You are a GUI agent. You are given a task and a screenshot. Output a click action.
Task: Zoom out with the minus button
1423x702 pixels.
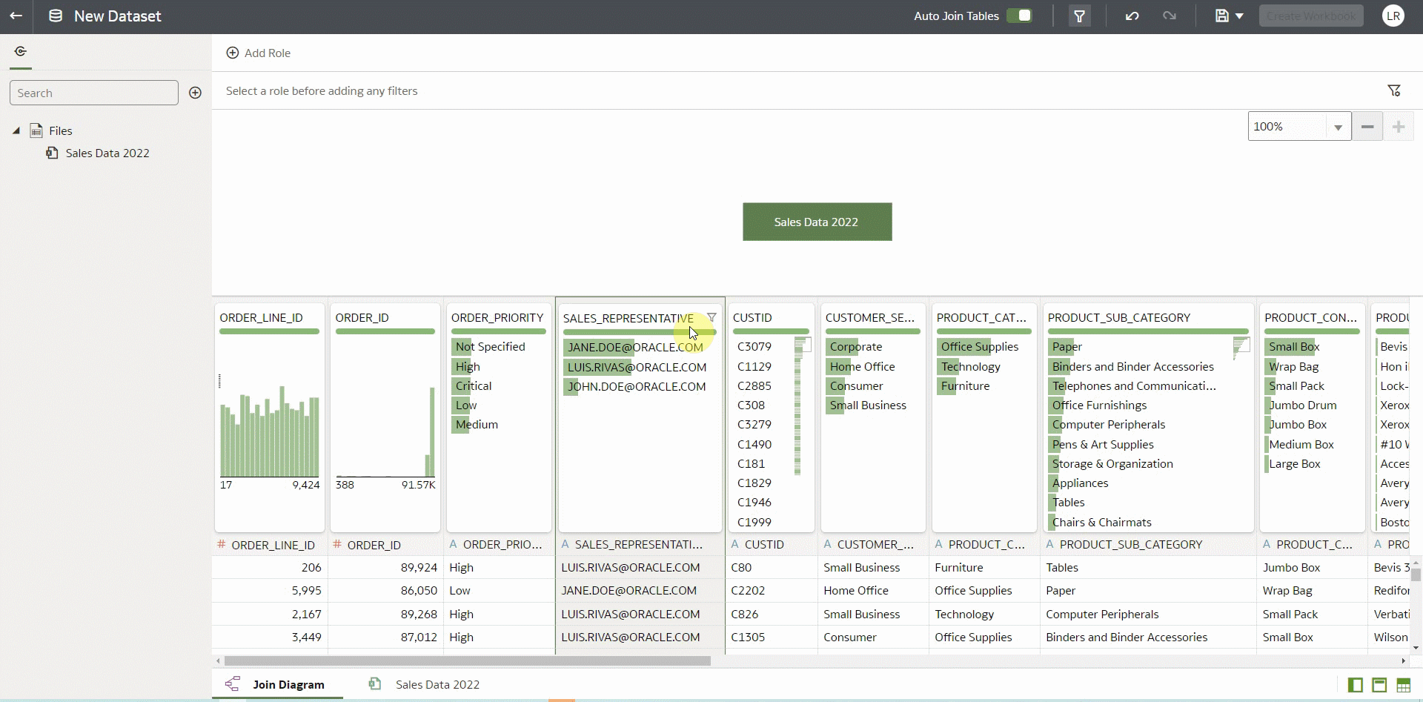coord(1367,126)
